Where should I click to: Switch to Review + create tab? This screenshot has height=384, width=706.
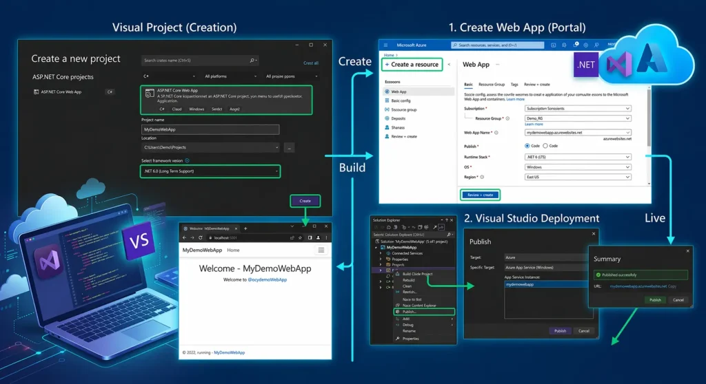(x=536, y=85)
